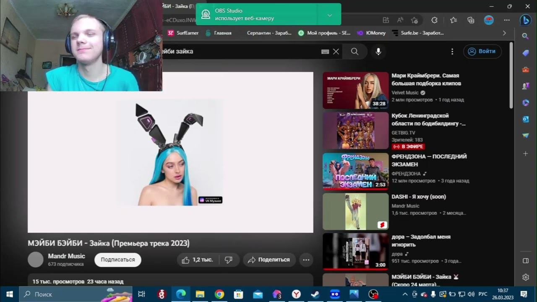Open the Velvet Music channel name
The width and height of the screenshot is (537, 302).
pos(405,93)
